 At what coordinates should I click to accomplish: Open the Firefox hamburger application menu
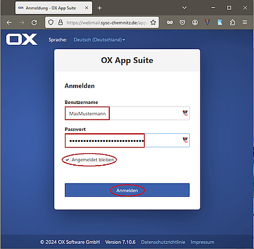(x=245, y=22)
